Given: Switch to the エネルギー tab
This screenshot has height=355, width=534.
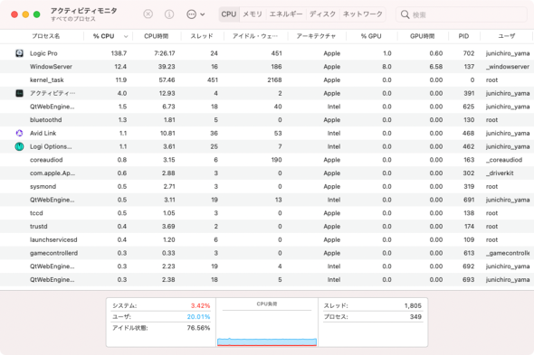Looking at the screenshot, I should [286, 14].
